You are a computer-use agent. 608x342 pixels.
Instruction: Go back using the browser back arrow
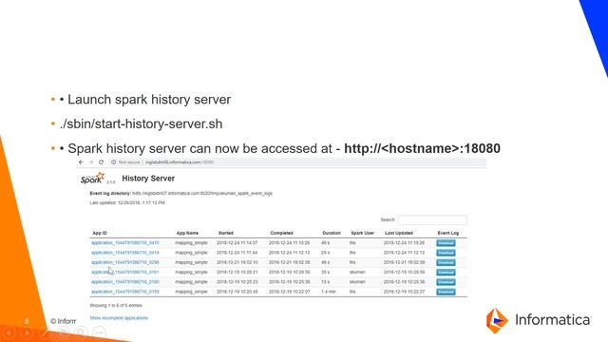coord(81,162)
